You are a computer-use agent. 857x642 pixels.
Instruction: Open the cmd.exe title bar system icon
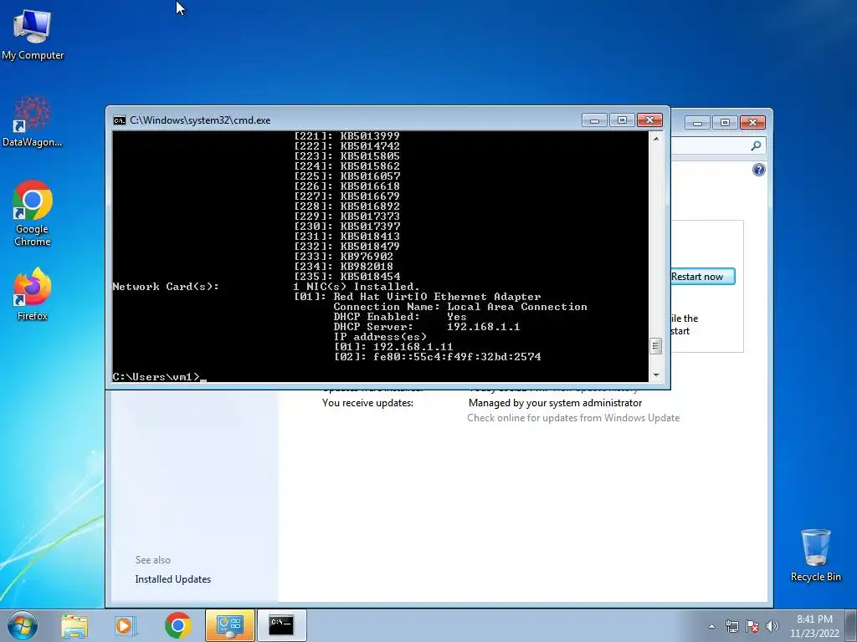(119, 120)
